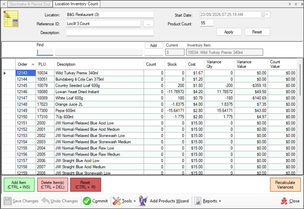Click in the Find code input box

(44, 52)
